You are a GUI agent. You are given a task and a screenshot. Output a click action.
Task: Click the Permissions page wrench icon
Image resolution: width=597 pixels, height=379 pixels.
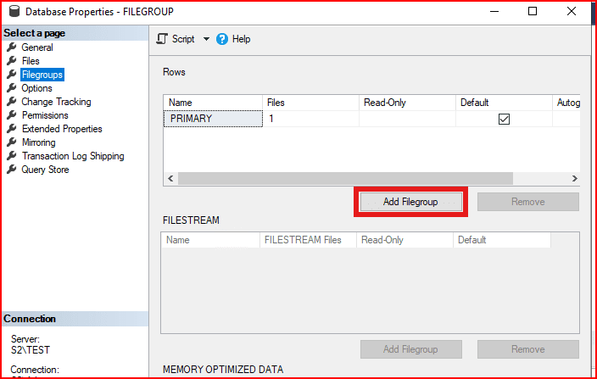click(x=12, y=115)
